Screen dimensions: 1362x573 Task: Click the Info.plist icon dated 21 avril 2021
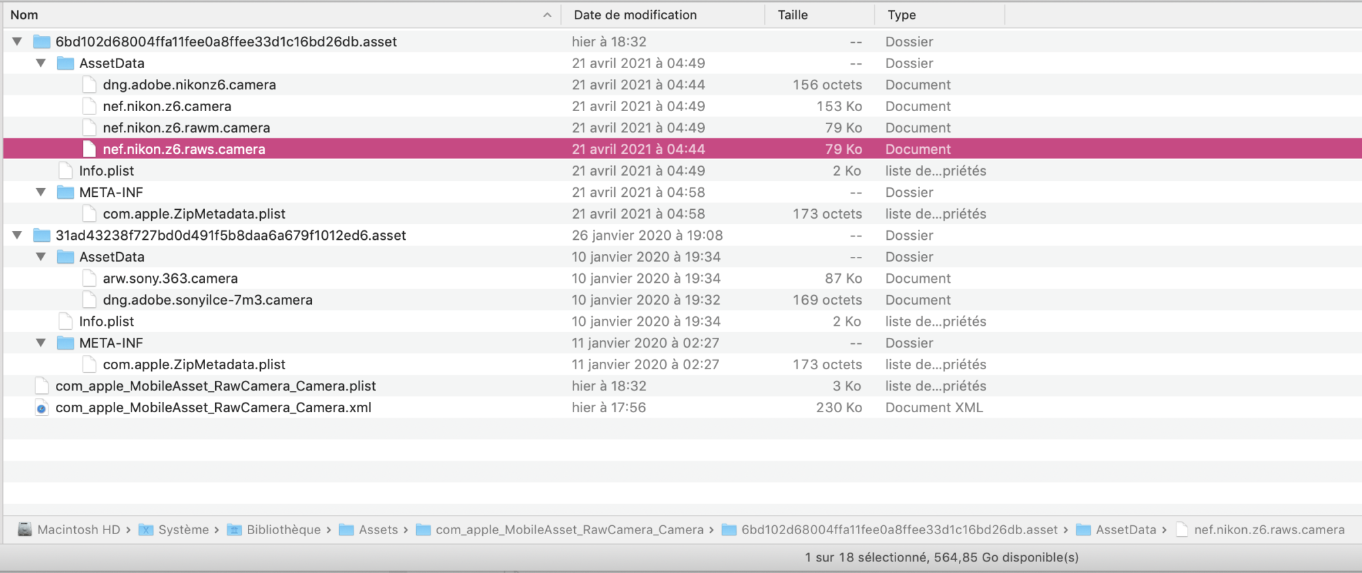pos(65,170)
